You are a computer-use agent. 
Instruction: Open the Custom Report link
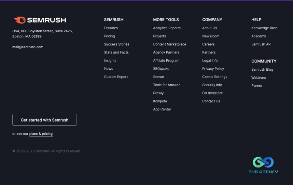pos(116,77)
